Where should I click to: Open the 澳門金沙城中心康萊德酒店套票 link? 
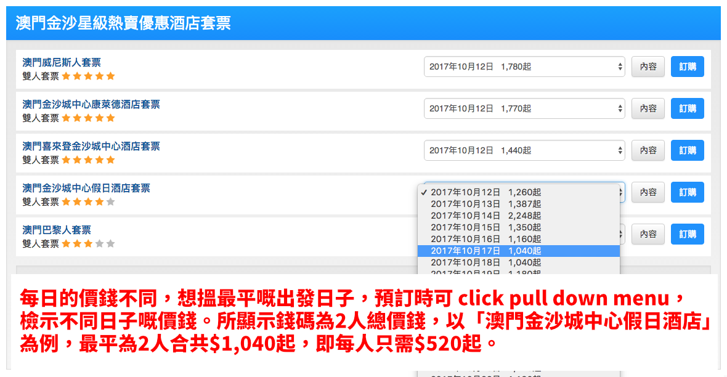pos(91,104)
